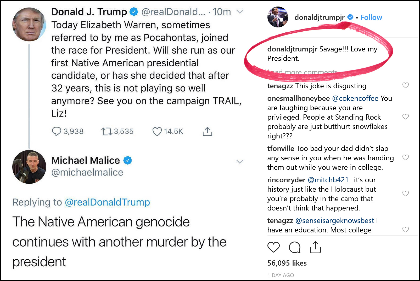The width and height of the screenshot is (420, 281).
Task: Click the @realDonaldTrump mention in the reply
Action: click(107, 202)
